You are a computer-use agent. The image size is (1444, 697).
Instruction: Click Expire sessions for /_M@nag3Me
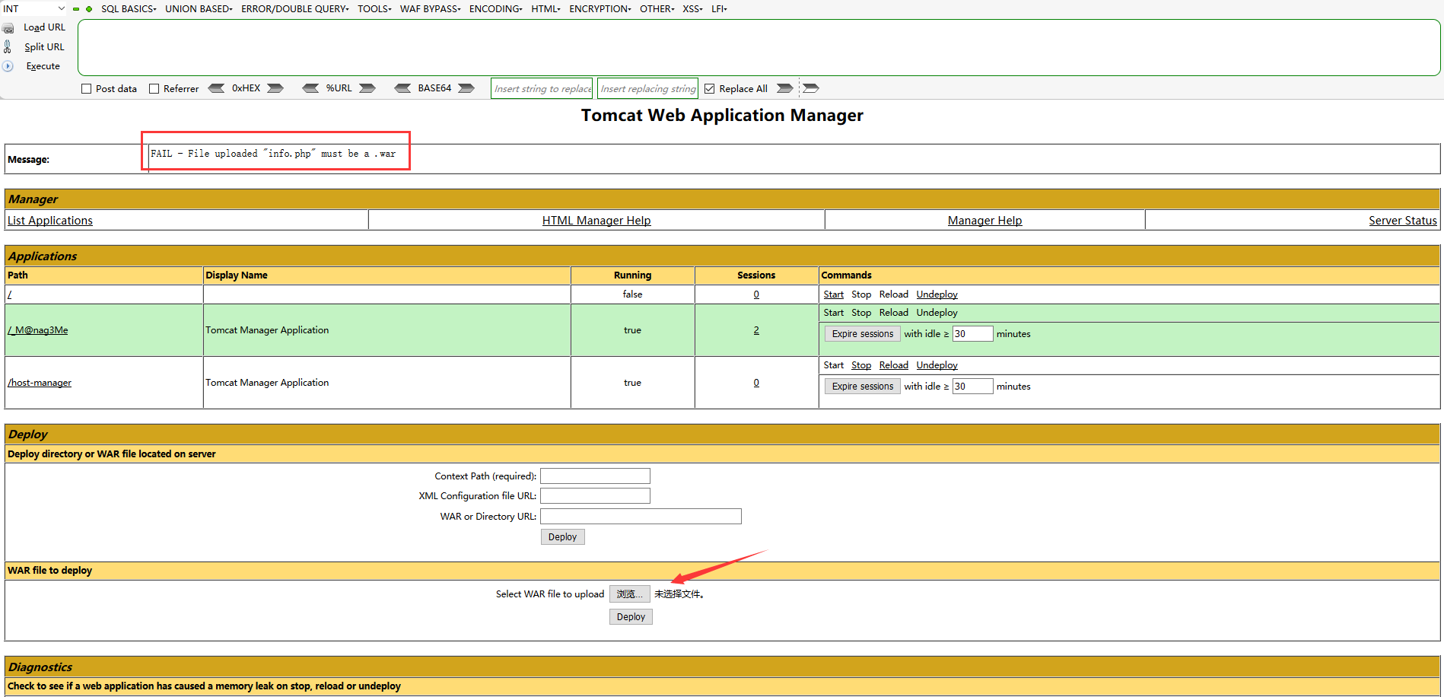pos(863,334)
